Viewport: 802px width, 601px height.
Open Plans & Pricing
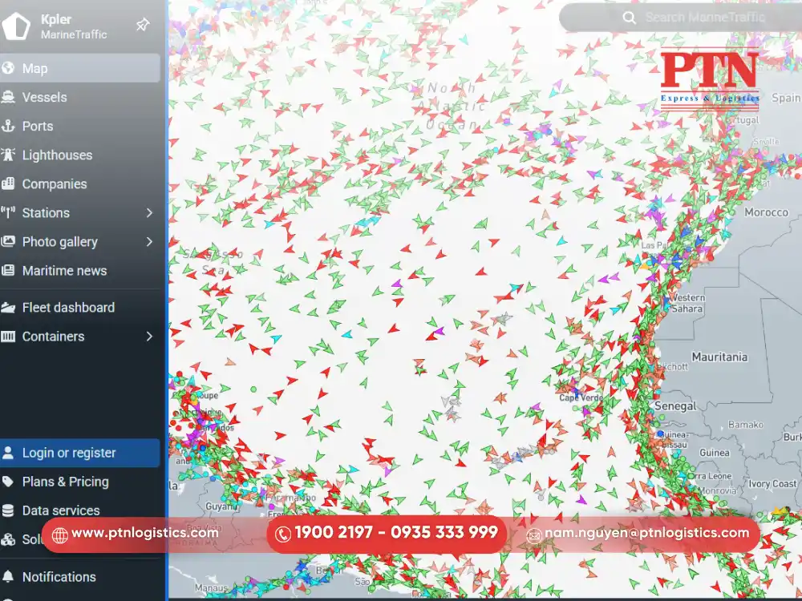pyautogui.click(x=66, y=482)
